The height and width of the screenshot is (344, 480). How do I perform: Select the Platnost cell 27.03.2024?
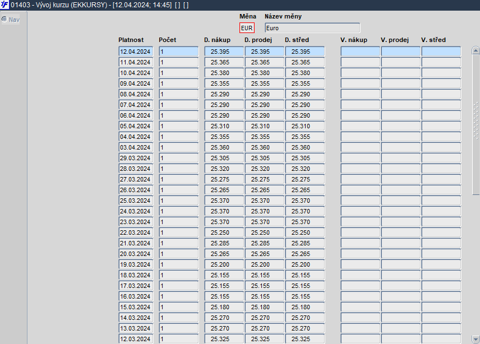tap(136, 179)
